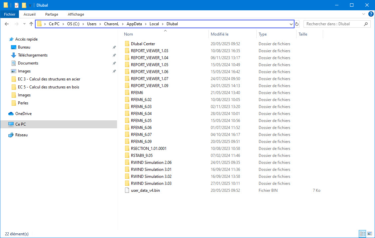Viewport: 375px width, 238px height.
Task: Open Perles folder in navigation pane
Action: (23, 103)
